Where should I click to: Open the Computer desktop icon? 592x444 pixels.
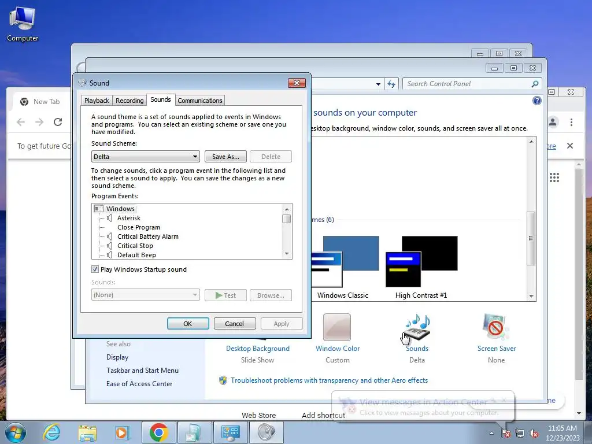[x=23, y=24]
